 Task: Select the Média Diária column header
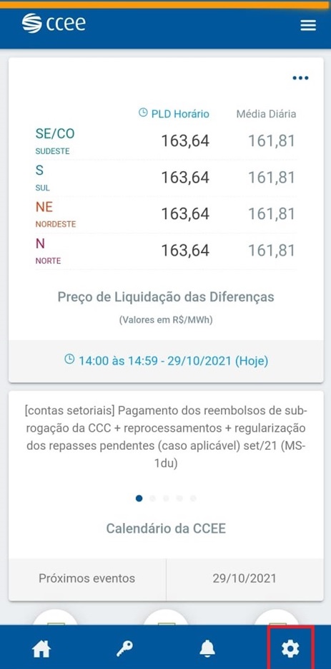point(266,114)
